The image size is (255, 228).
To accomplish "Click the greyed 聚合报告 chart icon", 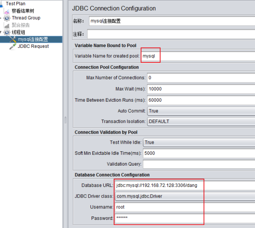I will click(7, 25).
